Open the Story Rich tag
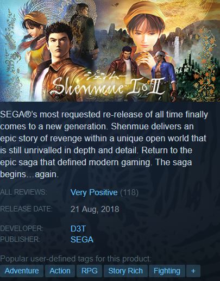Image resolution: width=220 pixels, height=281 pixels. (x=125, y=271)
